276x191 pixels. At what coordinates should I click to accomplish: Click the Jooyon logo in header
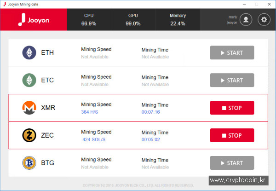click(34, 20)
